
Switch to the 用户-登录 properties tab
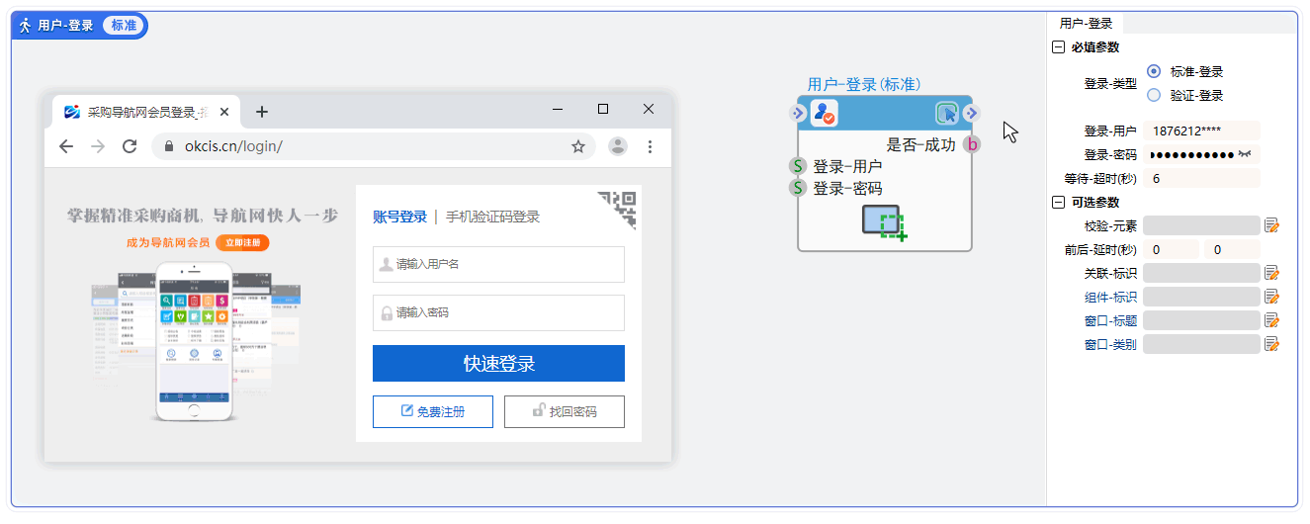[x=1086, y=23]
